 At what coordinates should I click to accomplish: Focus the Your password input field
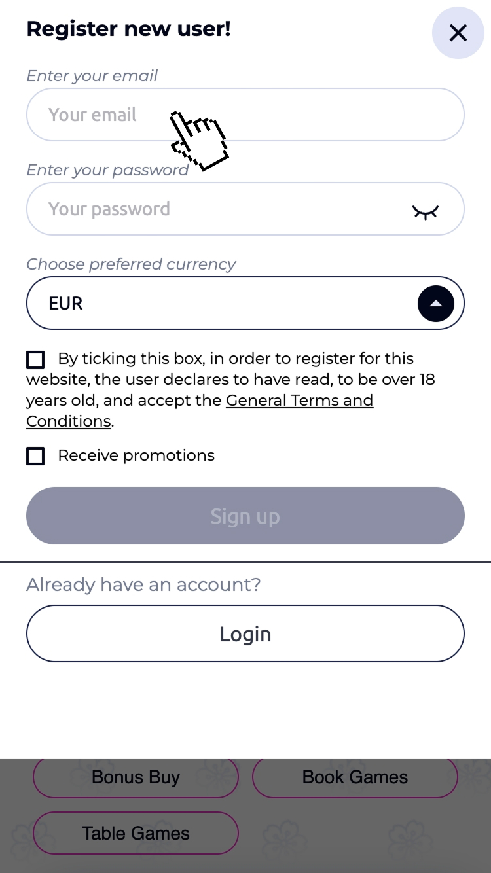pyautogui.click(x=216, y=209)
